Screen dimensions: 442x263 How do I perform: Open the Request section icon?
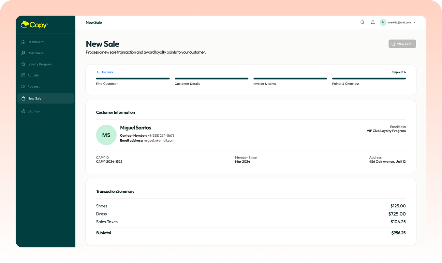click(23, 86)
